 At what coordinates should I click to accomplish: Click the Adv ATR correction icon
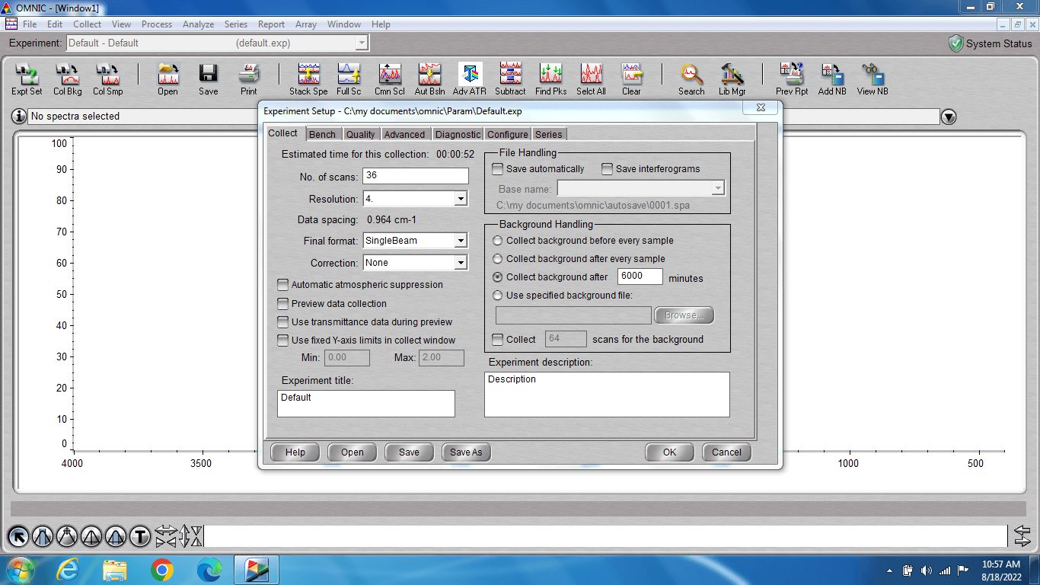click(469, 78)
